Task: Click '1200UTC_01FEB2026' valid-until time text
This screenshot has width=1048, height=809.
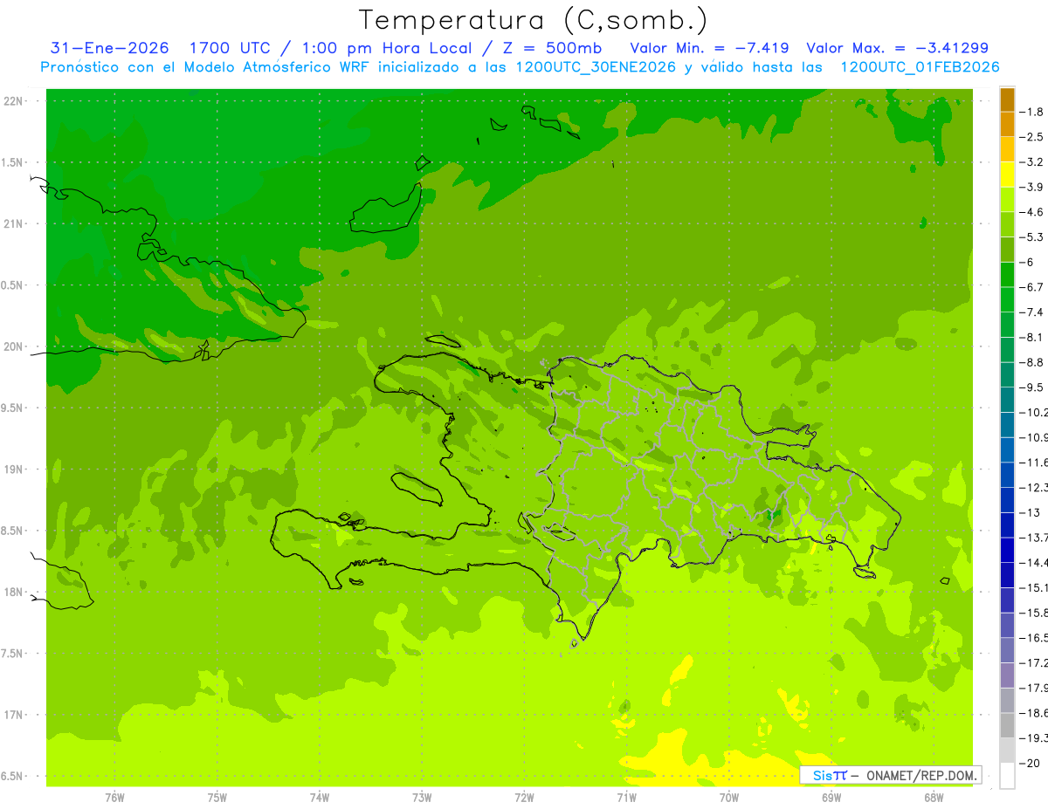Action: point(920,67)
